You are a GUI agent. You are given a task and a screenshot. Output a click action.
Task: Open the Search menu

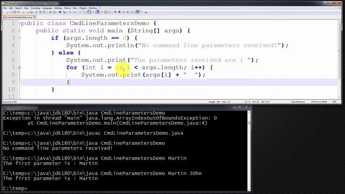tap(18, 8)
